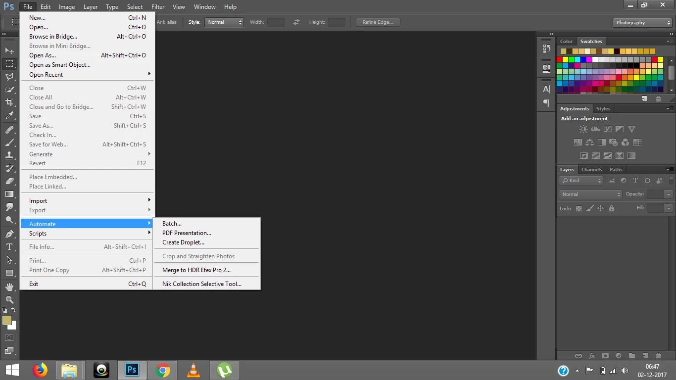
Task: Choose PDF Presentation... menu item
Action: click(207, 233)
